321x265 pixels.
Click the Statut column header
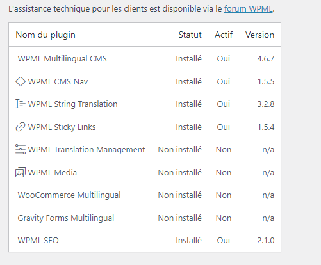(190, 35)
